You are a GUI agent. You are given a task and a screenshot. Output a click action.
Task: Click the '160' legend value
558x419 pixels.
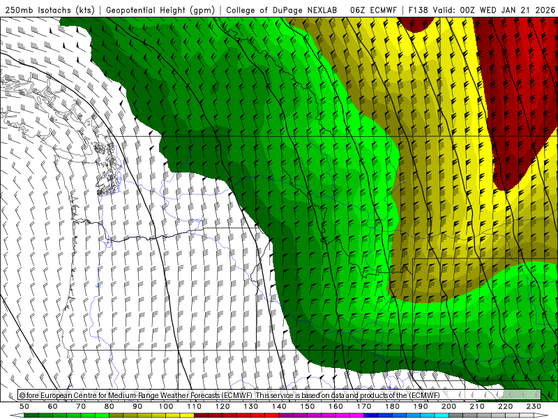point(335,406)
